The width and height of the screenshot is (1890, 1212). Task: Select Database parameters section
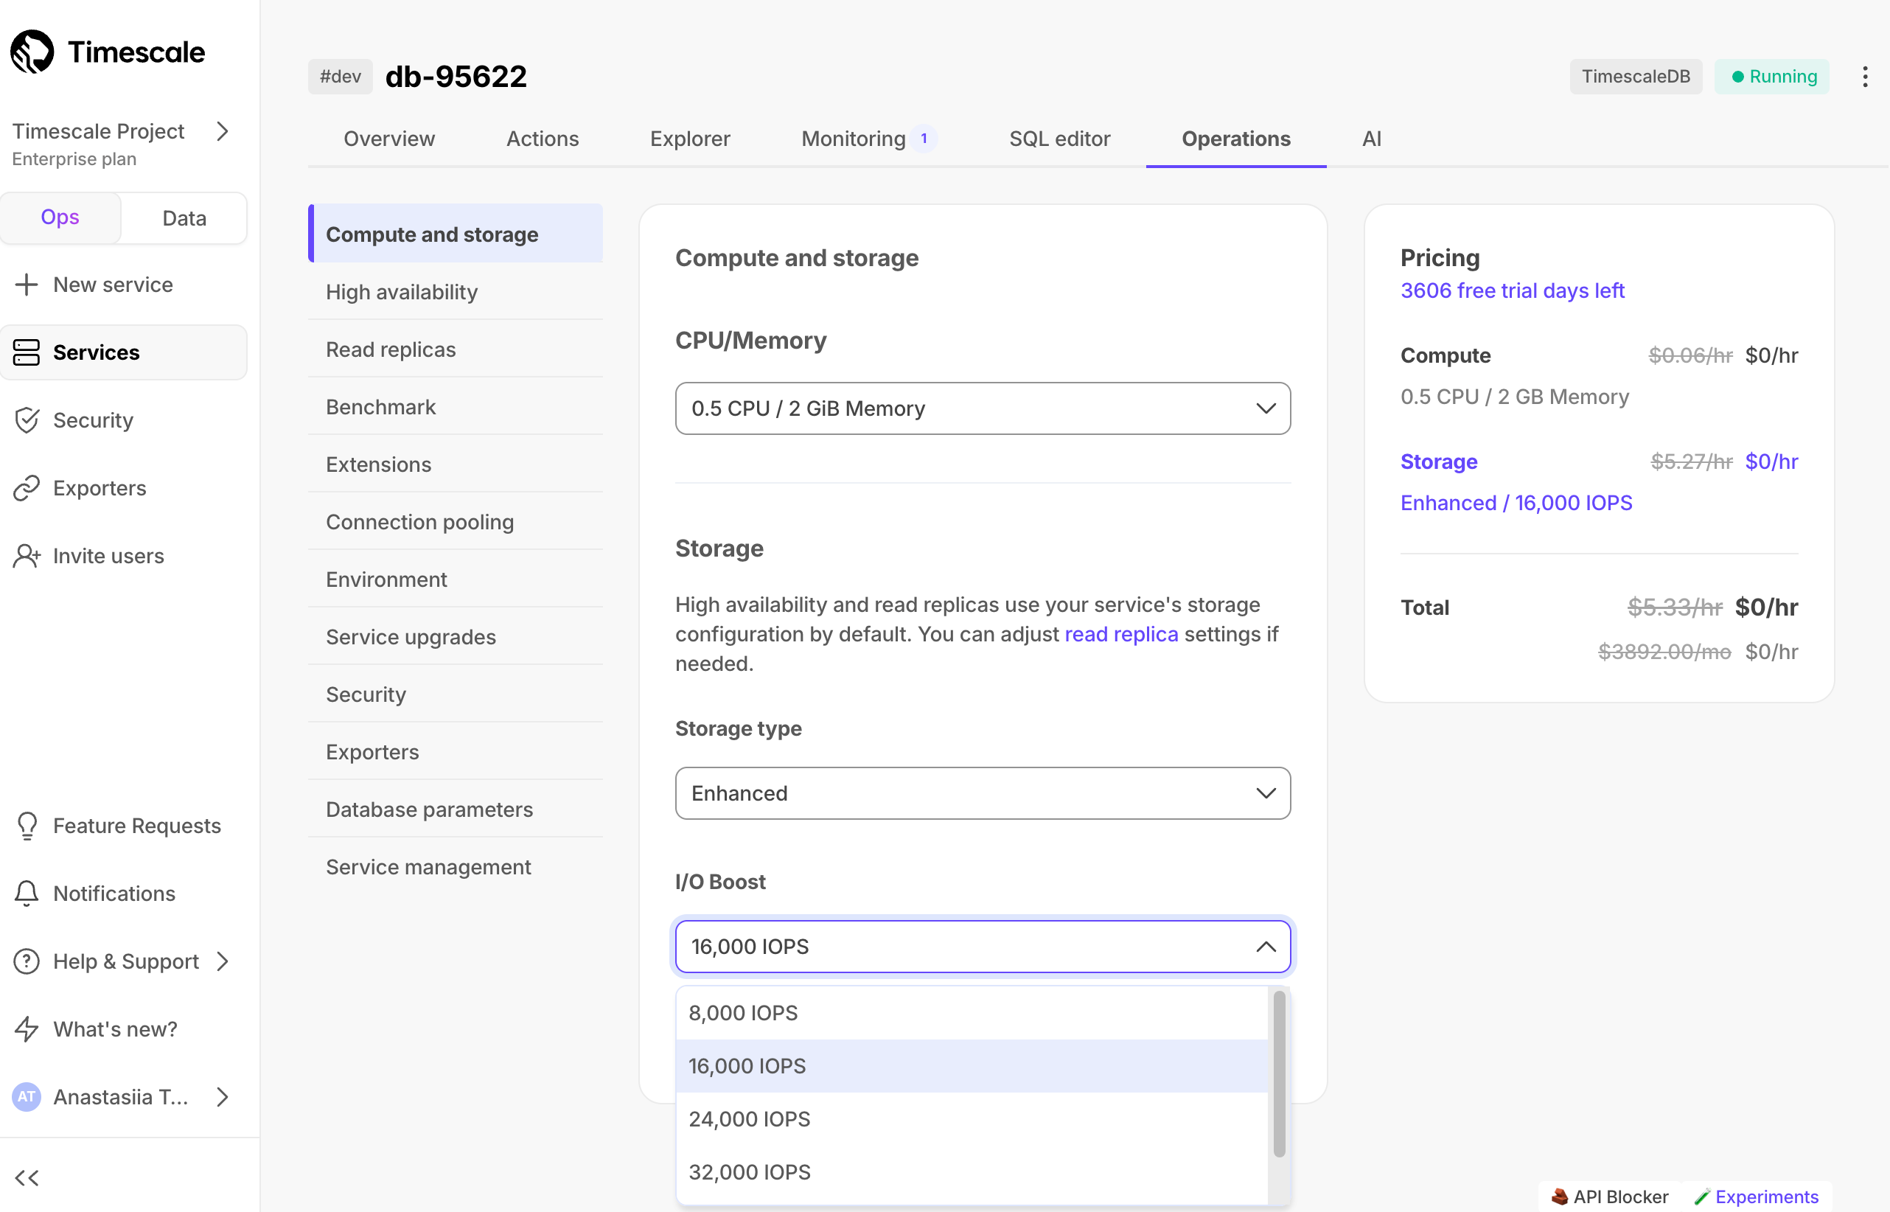click(456, 808)
